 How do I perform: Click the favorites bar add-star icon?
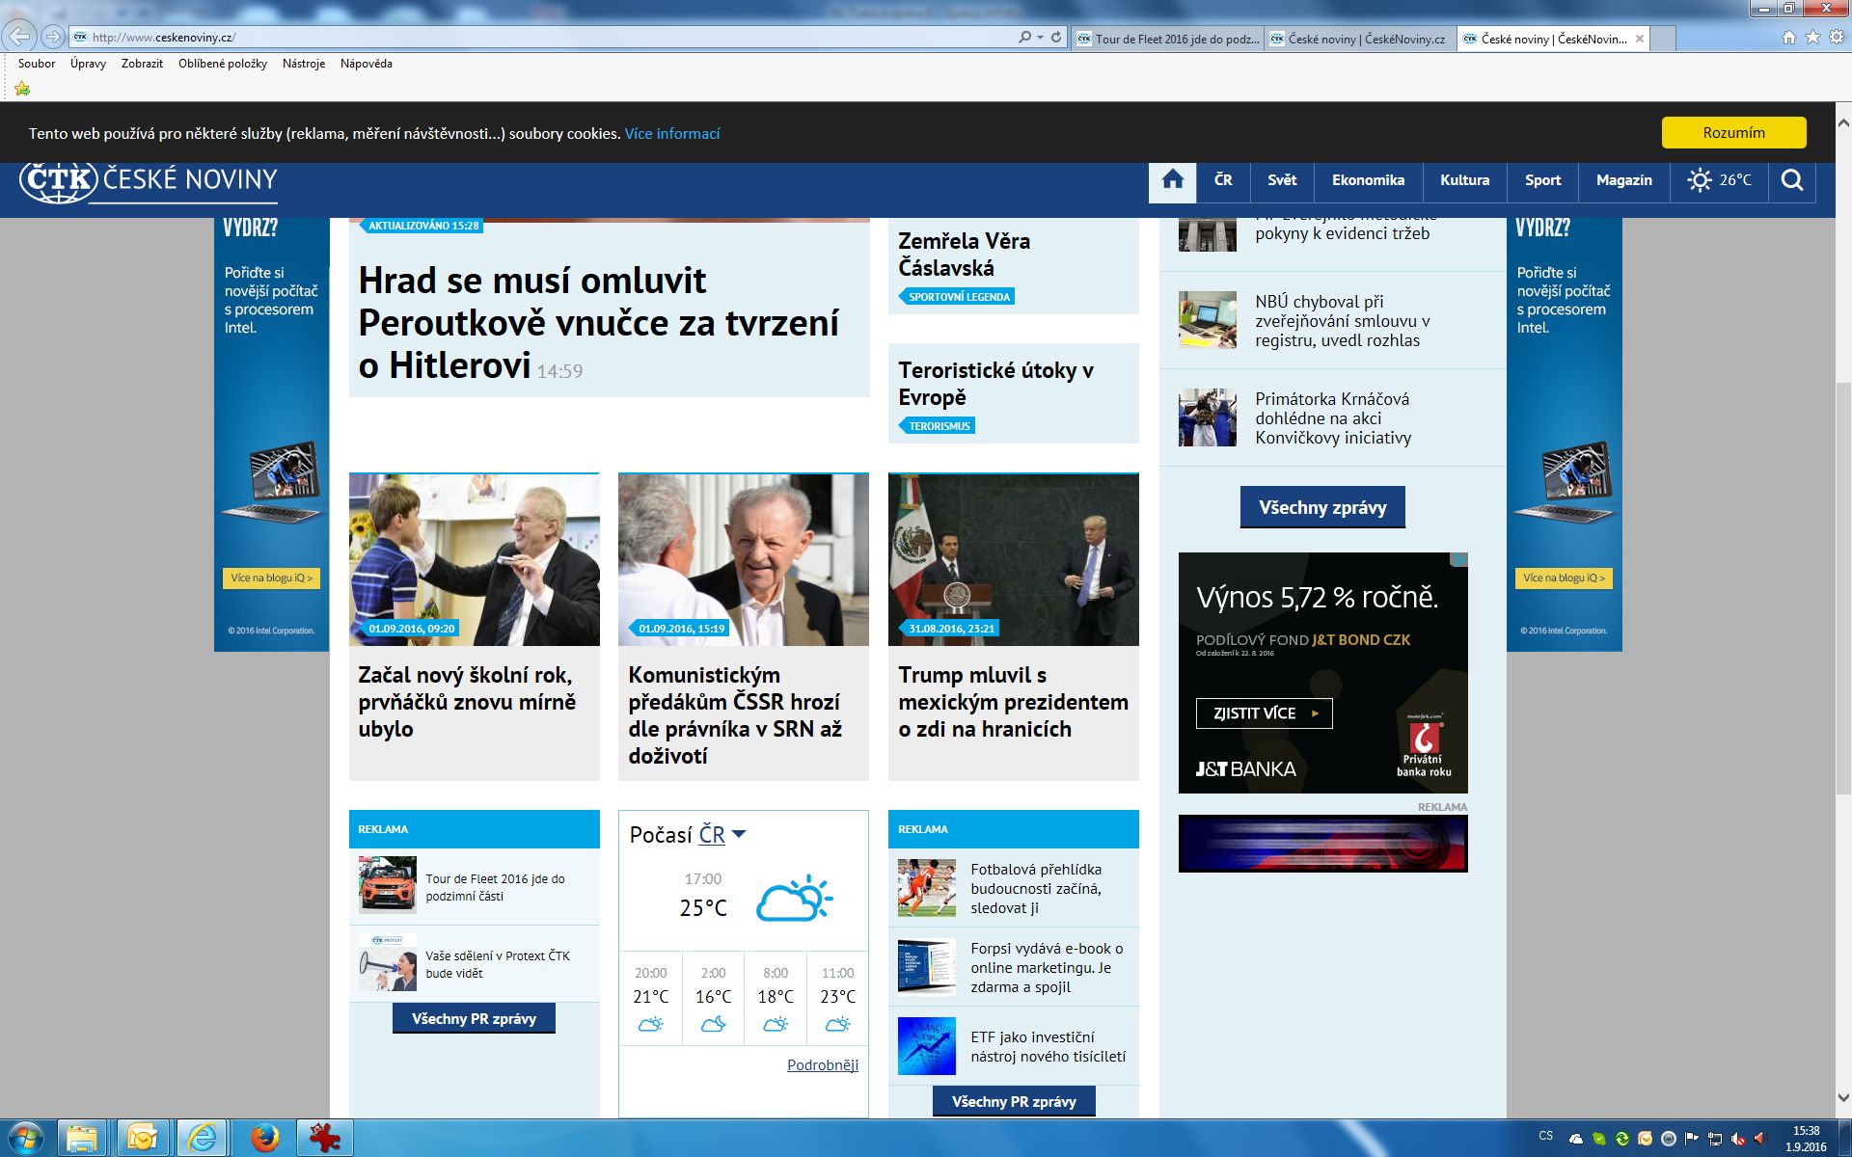tap(22, 89)
